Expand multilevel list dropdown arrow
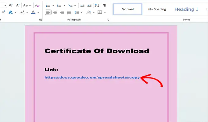 click(x=75, y=5)
